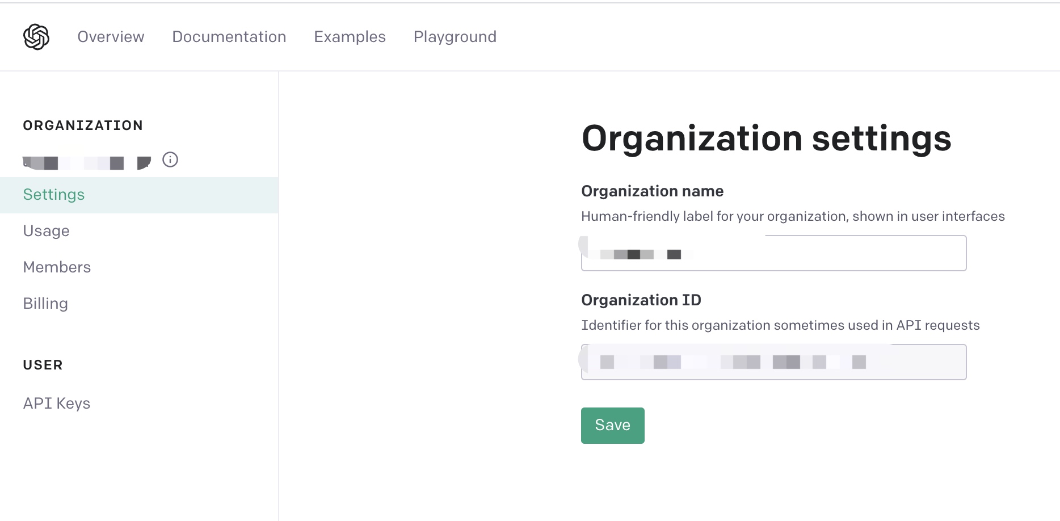Open the Members section
This screenshot has width=1060, height=521.
click(x=57, y=267)
